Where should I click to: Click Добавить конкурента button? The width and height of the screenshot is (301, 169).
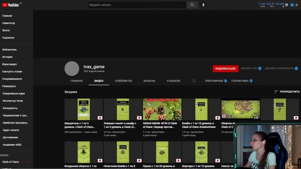(281, 69)
